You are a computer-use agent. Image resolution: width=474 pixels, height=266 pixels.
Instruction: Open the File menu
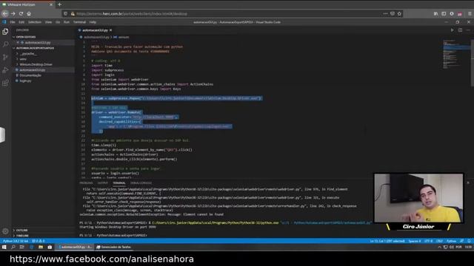13,22
